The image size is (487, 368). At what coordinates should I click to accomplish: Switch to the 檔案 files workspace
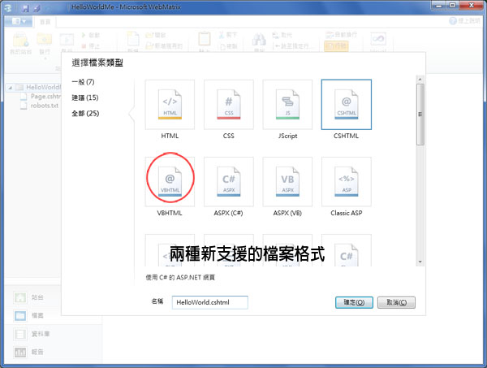tap(29, 315)
